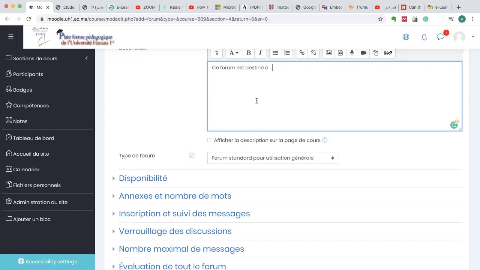Viewport: 480px width, 270px height.
Task: Open Administration du site
Action: (x=37, y=202)
